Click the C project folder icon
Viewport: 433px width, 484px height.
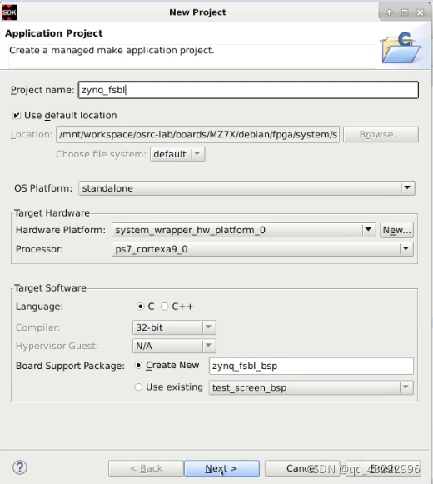tap(401, 47)
